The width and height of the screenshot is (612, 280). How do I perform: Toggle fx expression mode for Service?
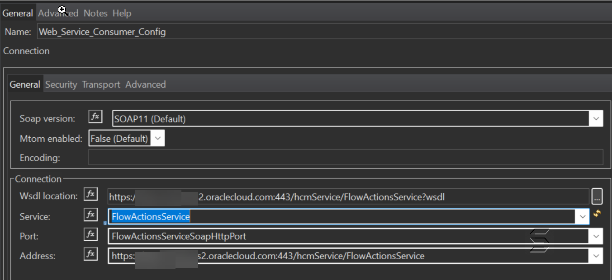pos(90,215)
